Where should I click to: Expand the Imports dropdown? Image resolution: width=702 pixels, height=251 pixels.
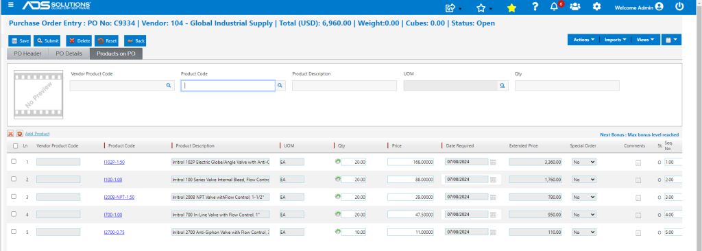tap(615, 40)
